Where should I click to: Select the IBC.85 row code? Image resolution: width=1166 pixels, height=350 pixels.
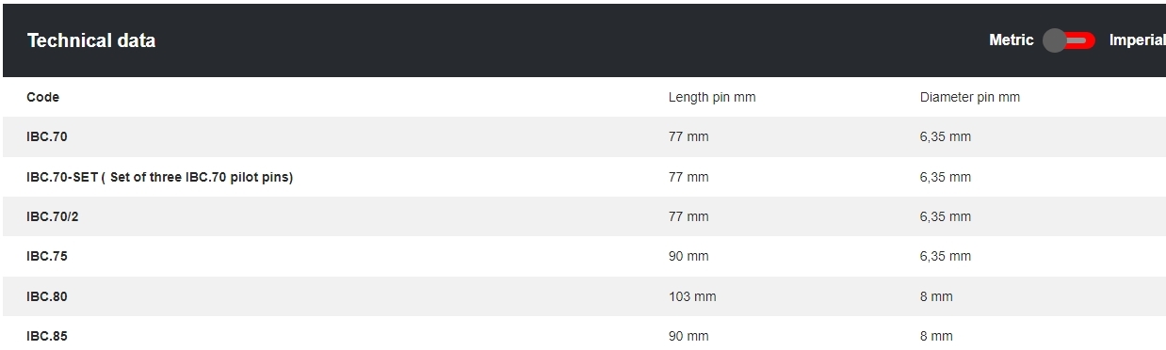coord(47,336)
